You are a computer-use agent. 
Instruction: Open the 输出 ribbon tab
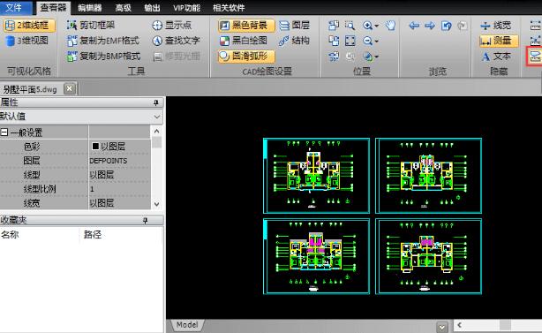152,8
